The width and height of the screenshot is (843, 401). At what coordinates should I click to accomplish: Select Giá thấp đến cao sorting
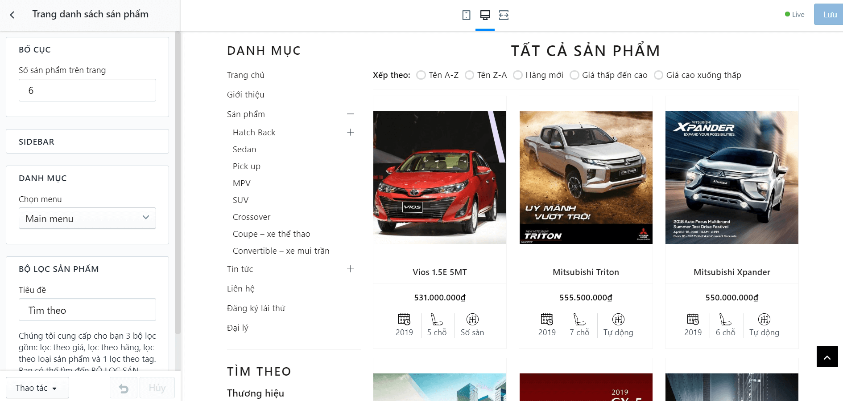tap(574, 75)
